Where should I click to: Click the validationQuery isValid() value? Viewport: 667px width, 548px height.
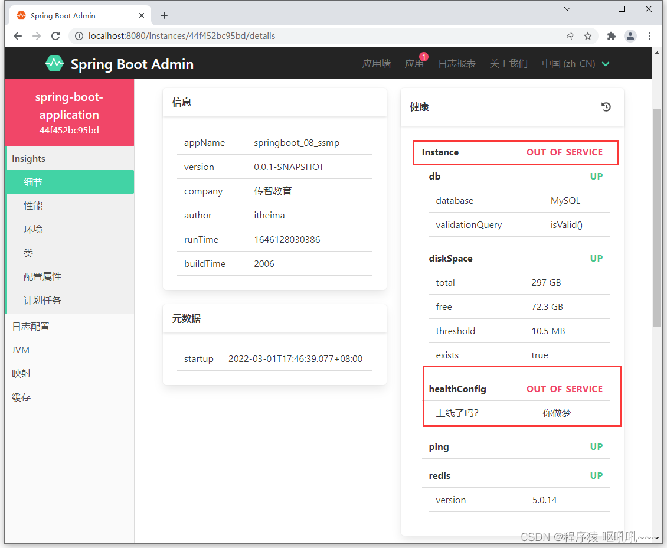[567, 224]
